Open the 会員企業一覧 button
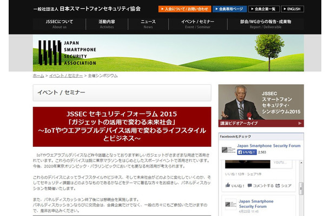Screen dimensions: 330x216 click(x=263, y=9)
